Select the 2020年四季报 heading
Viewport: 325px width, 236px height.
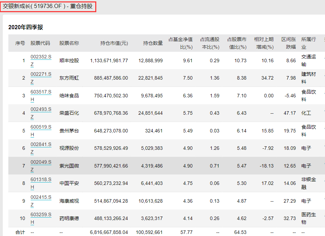point(26,27)
